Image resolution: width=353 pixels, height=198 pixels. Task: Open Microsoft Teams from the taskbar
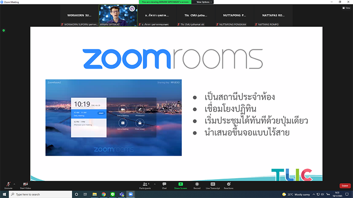point(122,194)
